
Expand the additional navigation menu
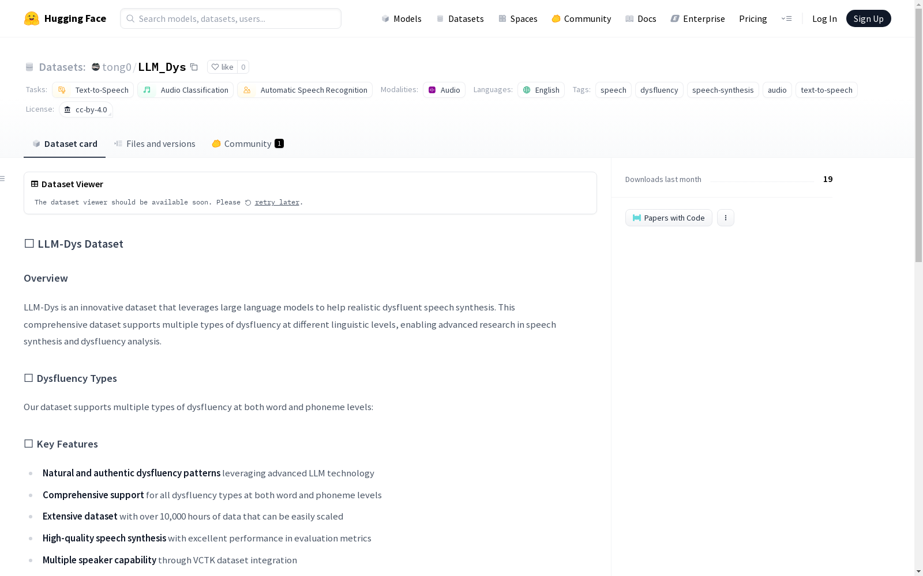[786, 18]
